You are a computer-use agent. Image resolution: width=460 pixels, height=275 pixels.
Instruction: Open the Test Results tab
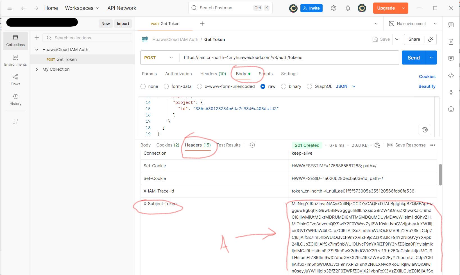[x=229, y=145]
